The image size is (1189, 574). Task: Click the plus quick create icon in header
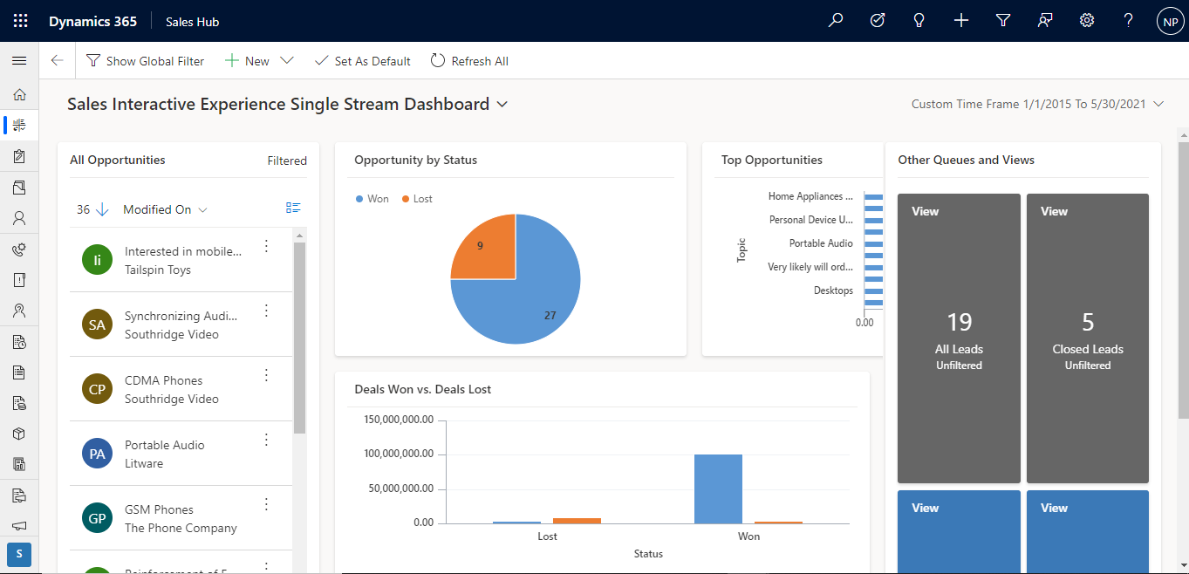pyautogui.click(x=961, y=21)
